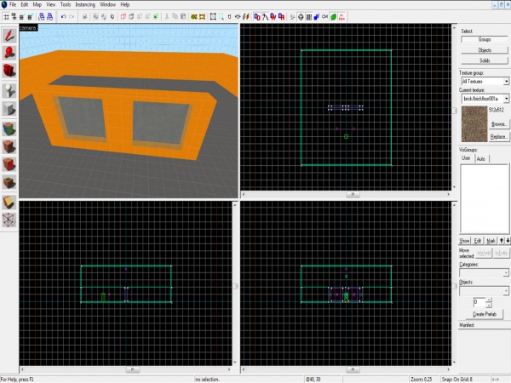The width and height of the screenshot is (511, 383).
Task: Select the Selection arrow tool
Action: point(10,35)
